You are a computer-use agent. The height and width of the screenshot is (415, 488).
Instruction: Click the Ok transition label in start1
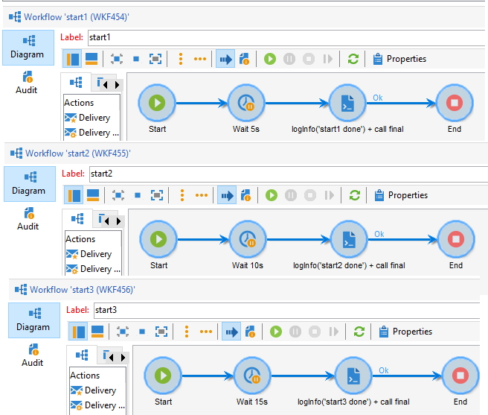pyautogui.click(x=378, y=95)
